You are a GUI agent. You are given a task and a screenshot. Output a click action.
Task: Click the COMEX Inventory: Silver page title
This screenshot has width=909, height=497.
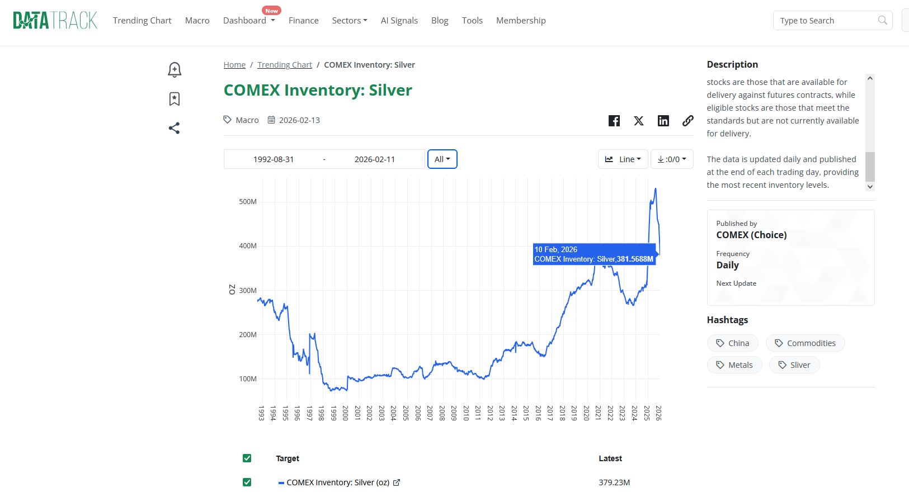tap(318, 90)
